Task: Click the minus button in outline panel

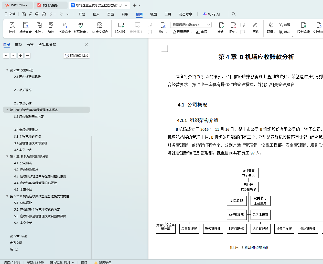Action: (x=28, y=55)
